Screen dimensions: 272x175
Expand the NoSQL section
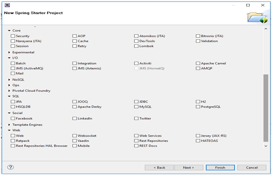pyautogui.click(x=9, y=80)
